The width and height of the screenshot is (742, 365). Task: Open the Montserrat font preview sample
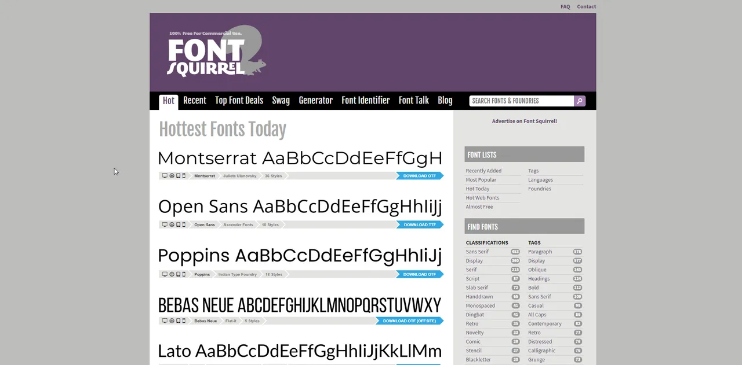pos(300,158)
